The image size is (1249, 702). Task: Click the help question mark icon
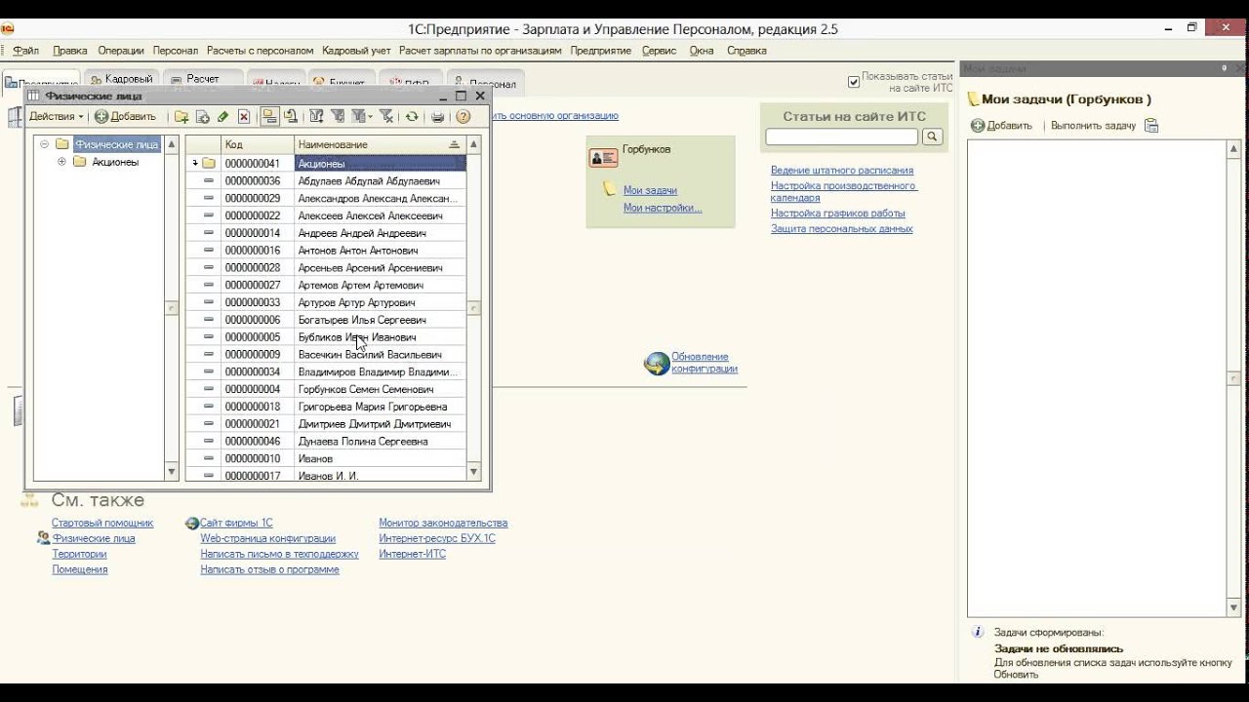click(x=463, y=117)
